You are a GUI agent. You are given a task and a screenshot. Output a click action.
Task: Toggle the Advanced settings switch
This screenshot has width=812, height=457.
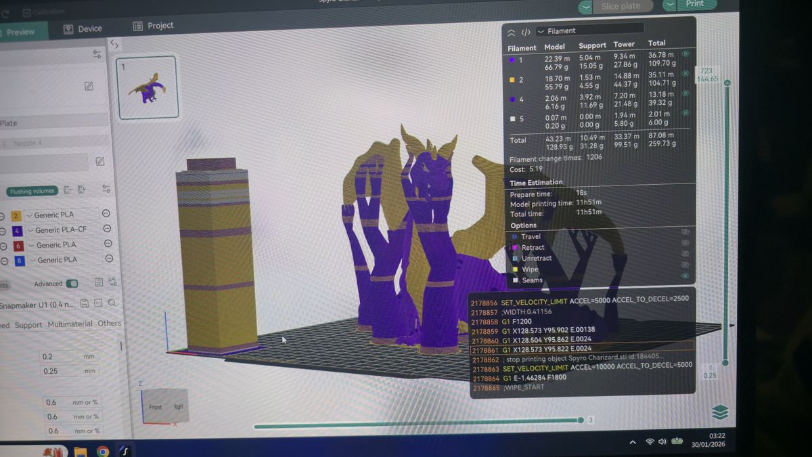coord(72,284)
